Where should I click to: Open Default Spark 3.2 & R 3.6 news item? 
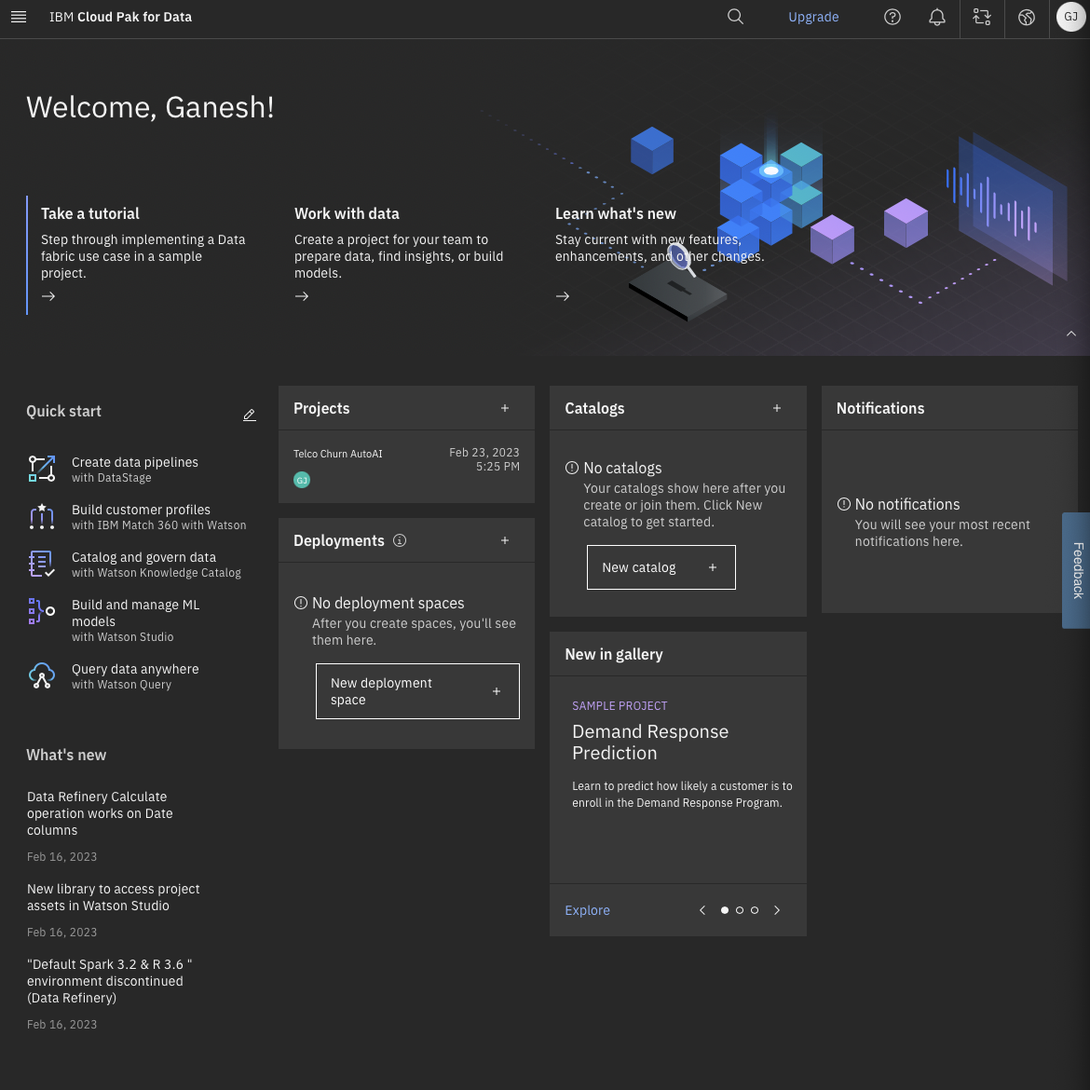pyautogui.click(x=109, y=981)
